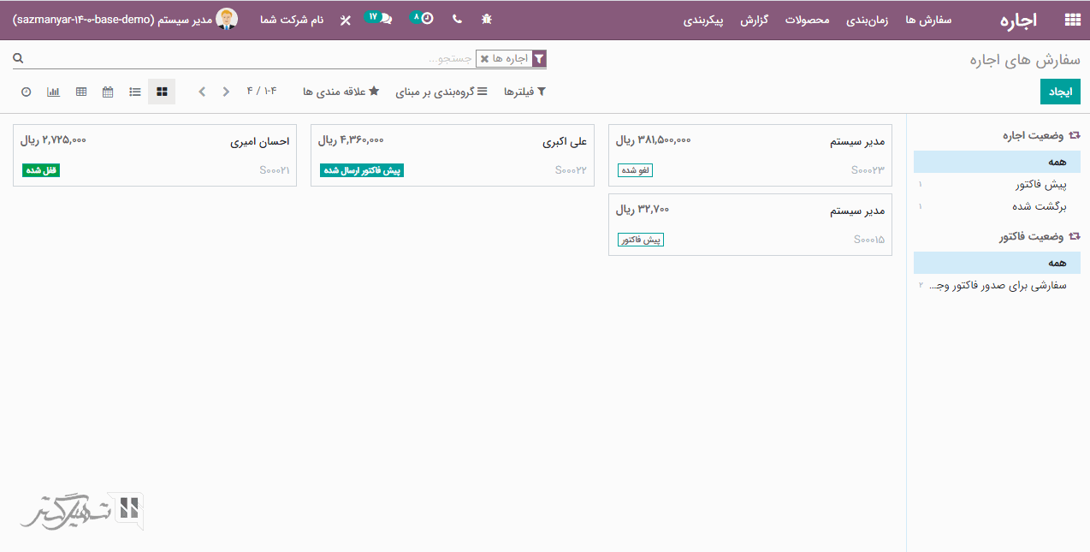This screenshot has width=1090, height=552.
Task: Select پیش فاکتور rental status filter
Action: 1040,184
